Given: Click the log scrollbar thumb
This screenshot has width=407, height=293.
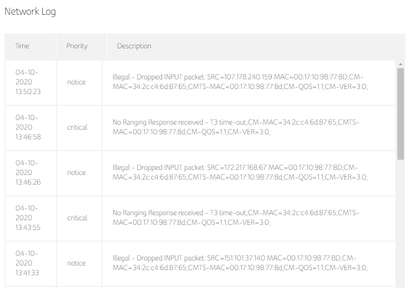Looking at the screenshot, I should pos(400,113).
